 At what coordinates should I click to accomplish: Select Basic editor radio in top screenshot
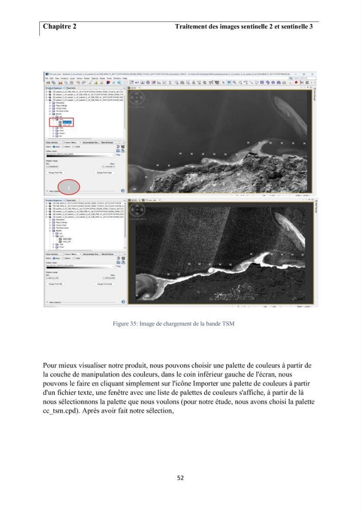point(54,147)
